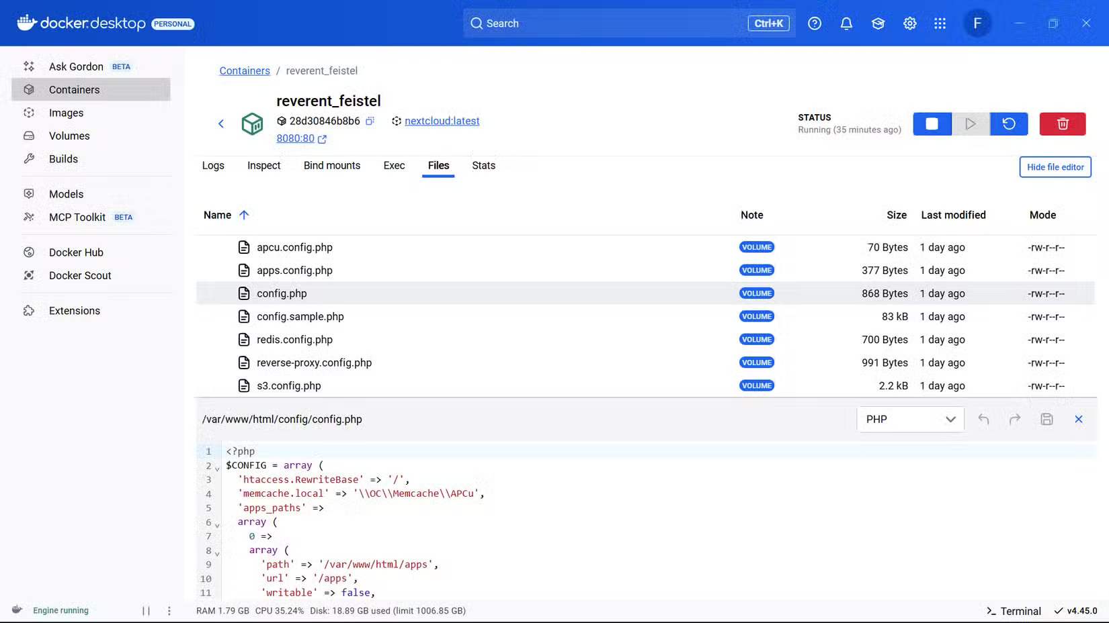Save changes to config.php in the editor

[1046, 419]
